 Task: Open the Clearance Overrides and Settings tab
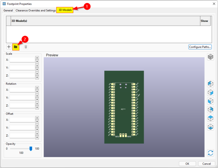tap(35, 10)
